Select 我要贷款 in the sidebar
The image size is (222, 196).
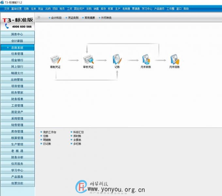click(x=17, y=183)
